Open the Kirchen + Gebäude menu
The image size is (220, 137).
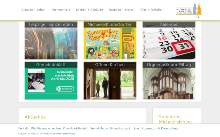coord(89,9)
